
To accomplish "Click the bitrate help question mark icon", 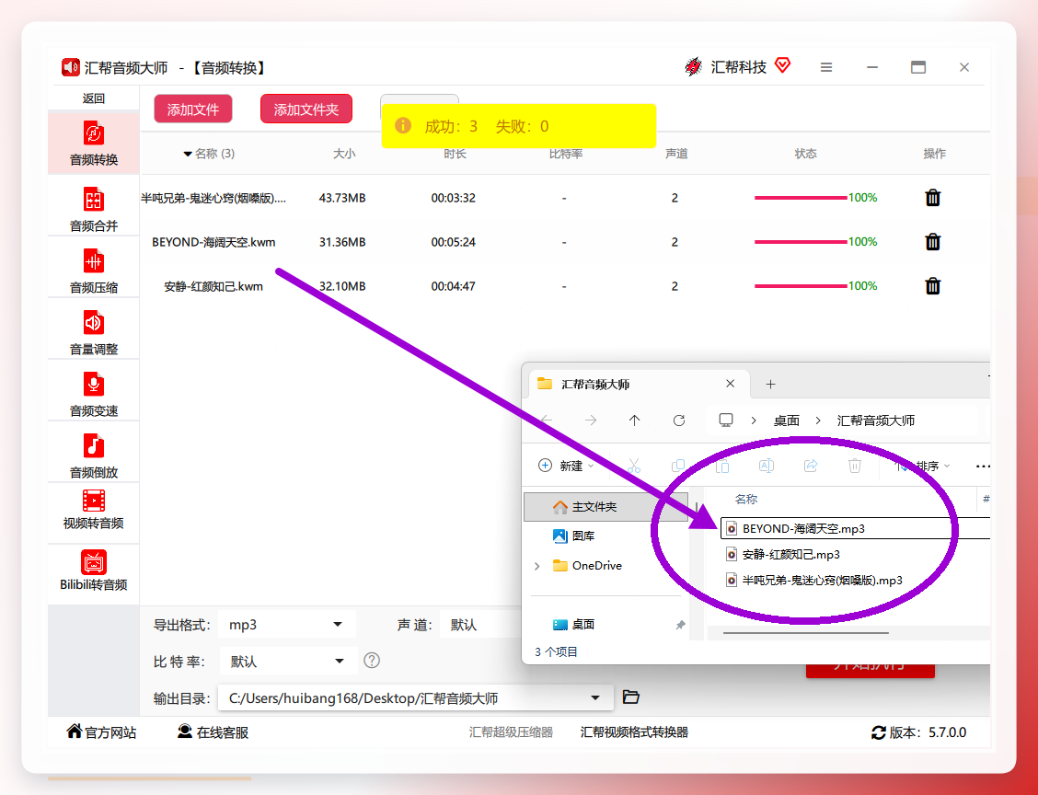I will tap(372, 660).
